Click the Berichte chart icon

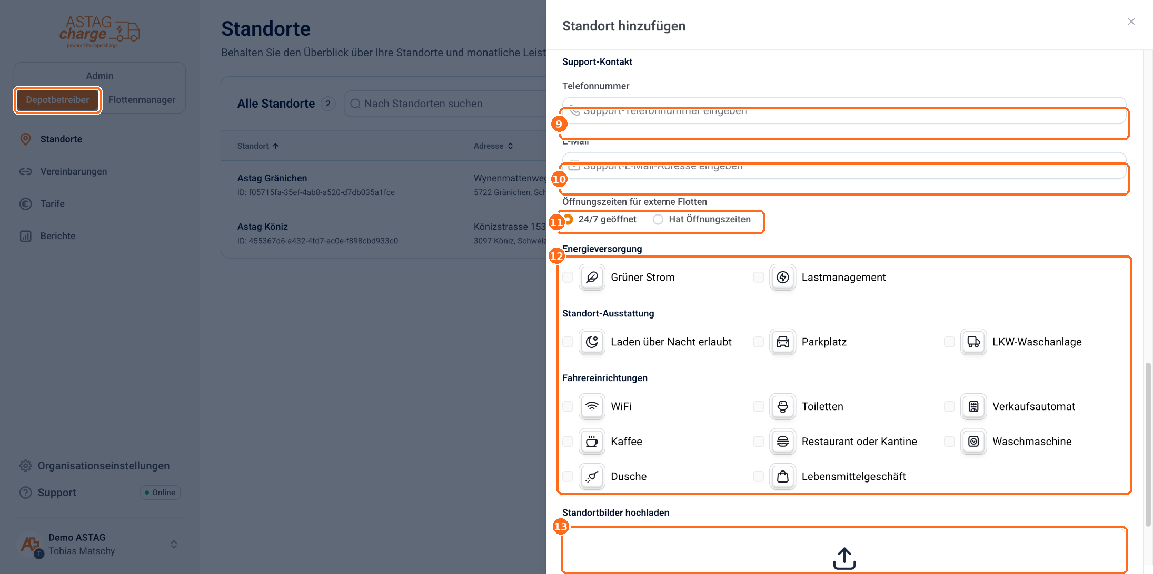tap(25, 236)
